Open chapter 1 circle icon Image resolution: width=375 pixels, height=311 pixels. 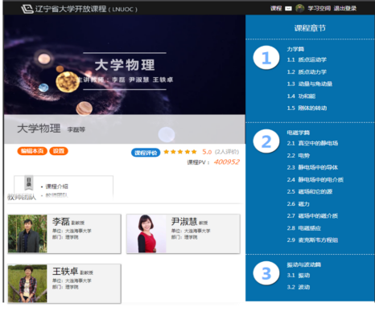point(266,58)
